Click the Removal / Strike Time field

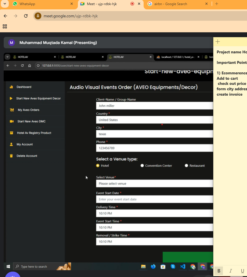(x=154, y=242)
